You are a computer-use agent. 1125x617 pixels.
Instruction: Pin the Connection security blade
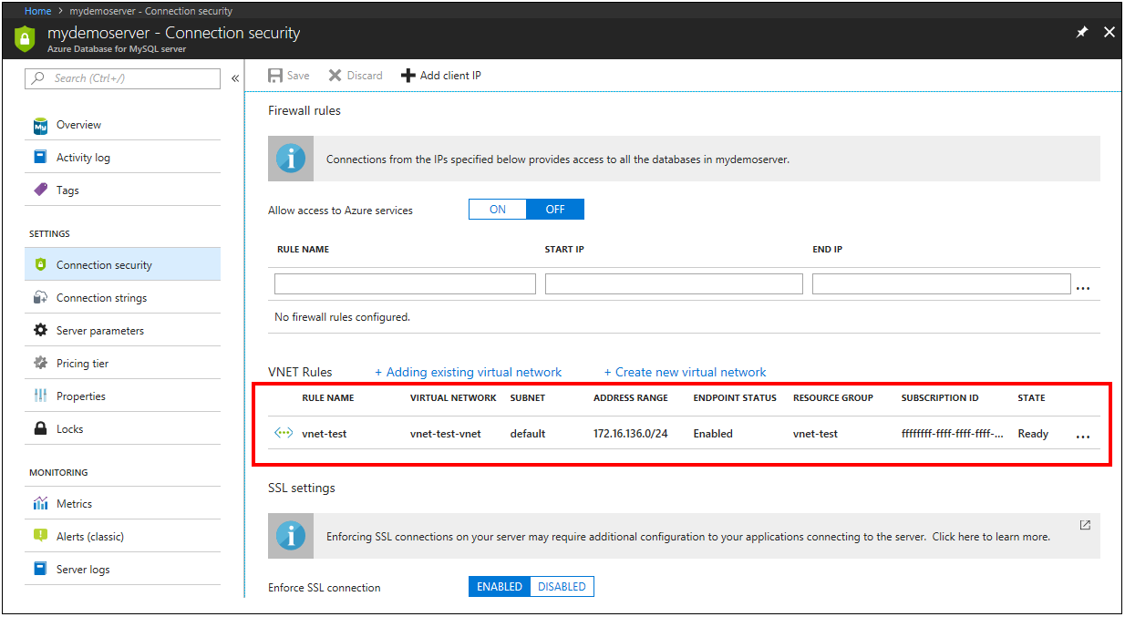tap(1081, 31)
